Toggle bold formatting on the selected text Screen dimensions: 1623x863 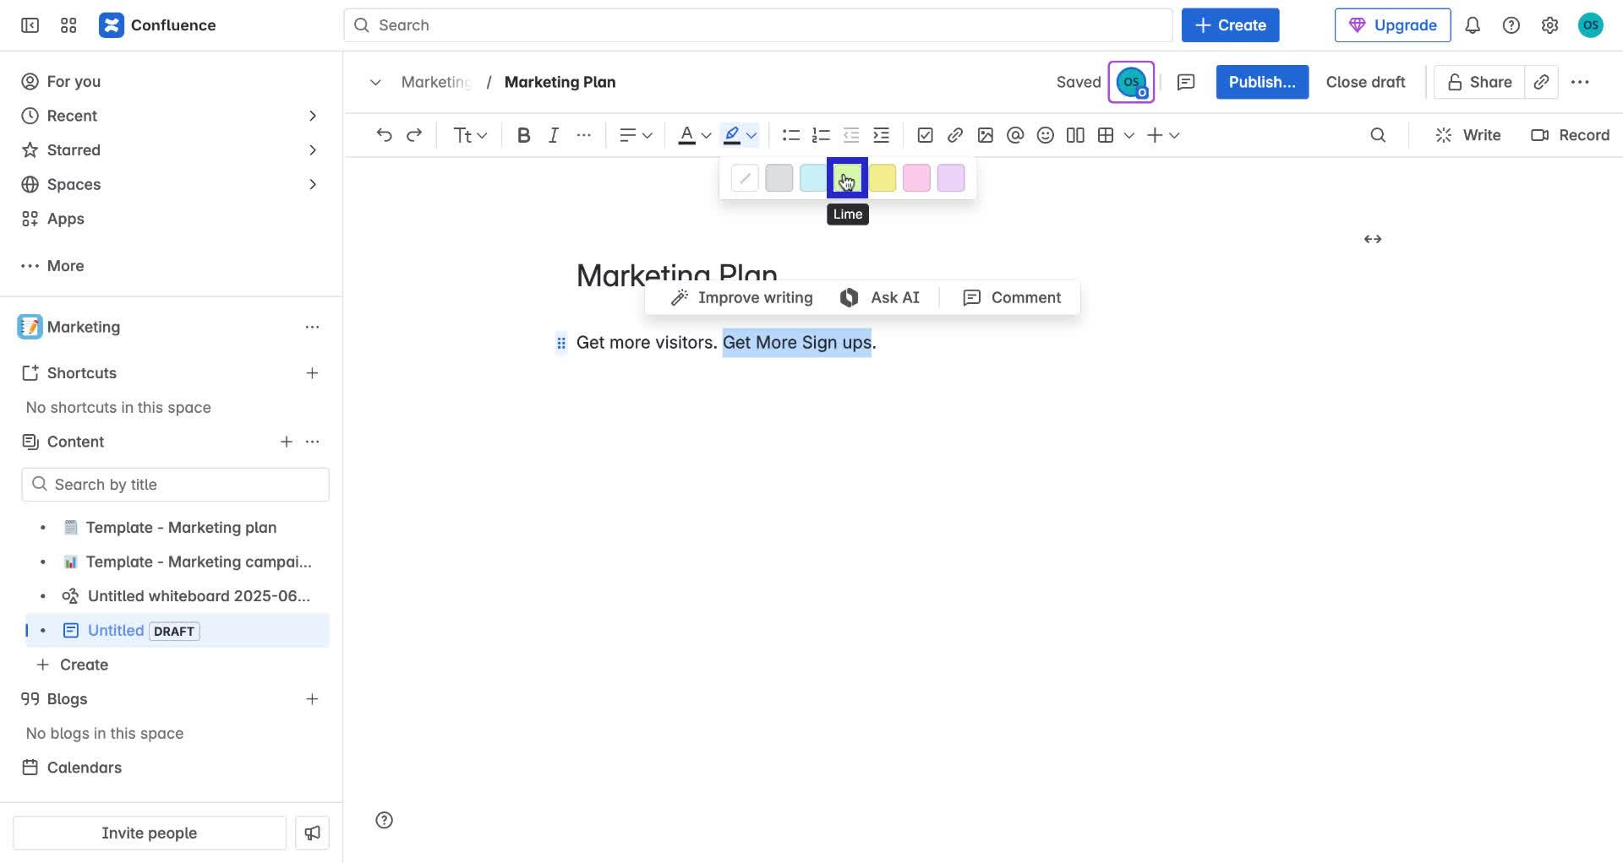[x=523, y=134]
